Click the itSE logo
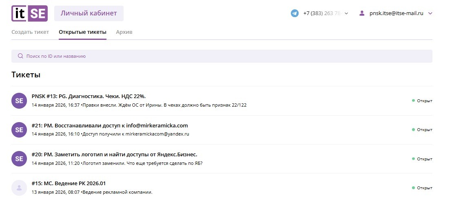 coord(29,13)
